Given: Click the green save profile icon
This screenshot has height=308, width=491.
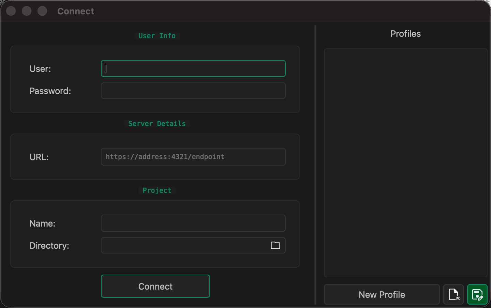Looking at the screenshot, I should [477, 294].
